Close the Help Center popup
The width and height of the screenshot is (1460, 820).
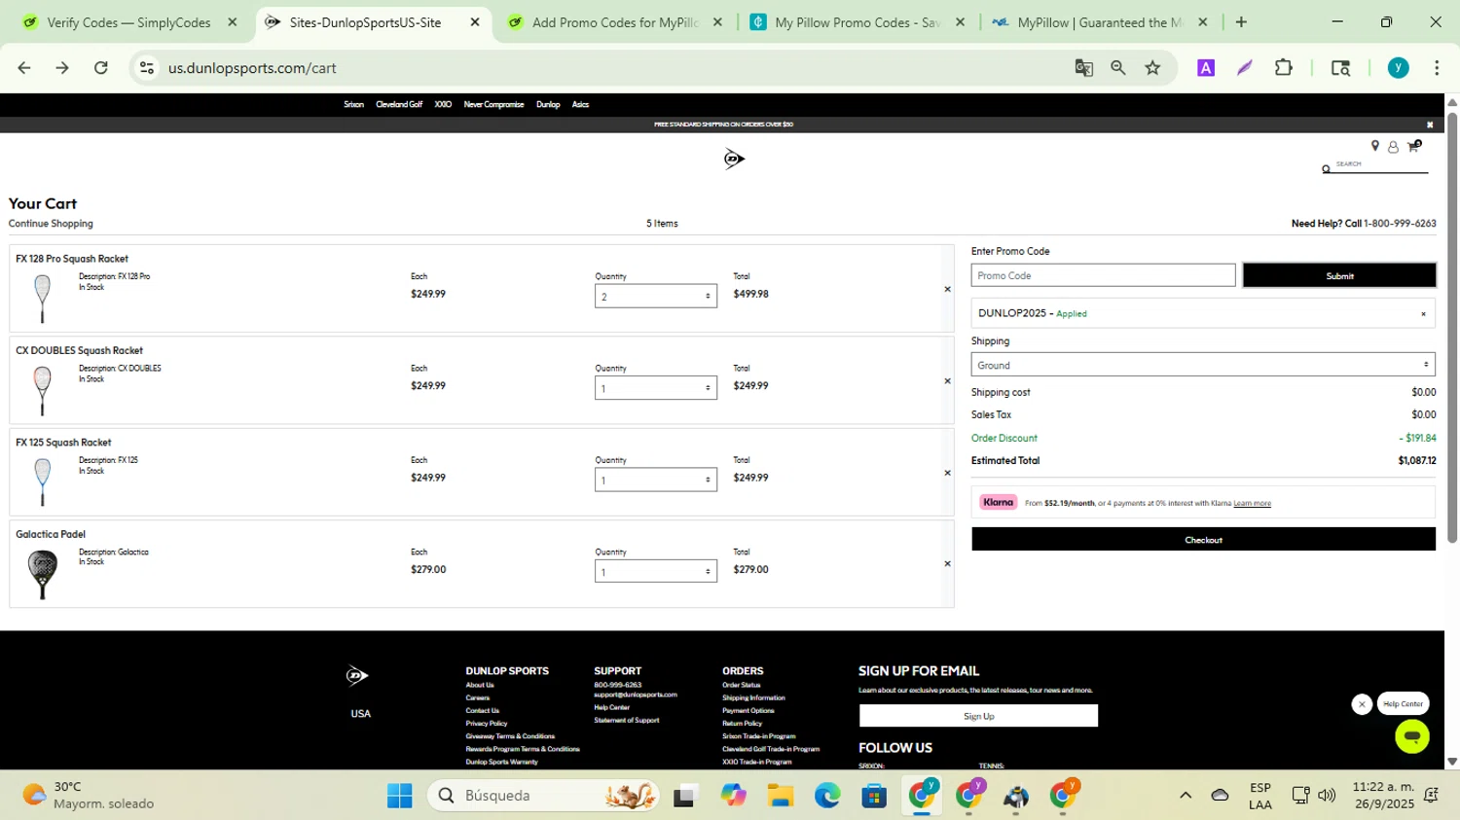[x=1362, y=704]
